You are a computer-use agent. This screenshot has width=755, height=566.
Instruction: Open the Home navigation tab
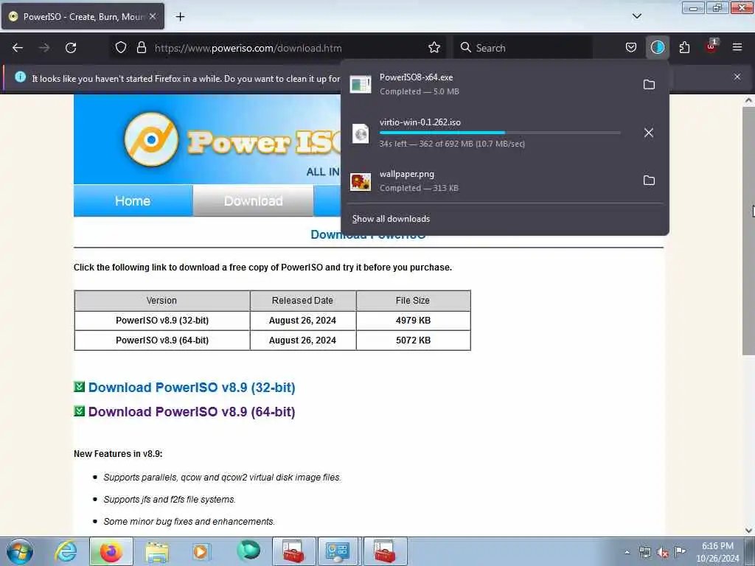[x=133, y=200]
